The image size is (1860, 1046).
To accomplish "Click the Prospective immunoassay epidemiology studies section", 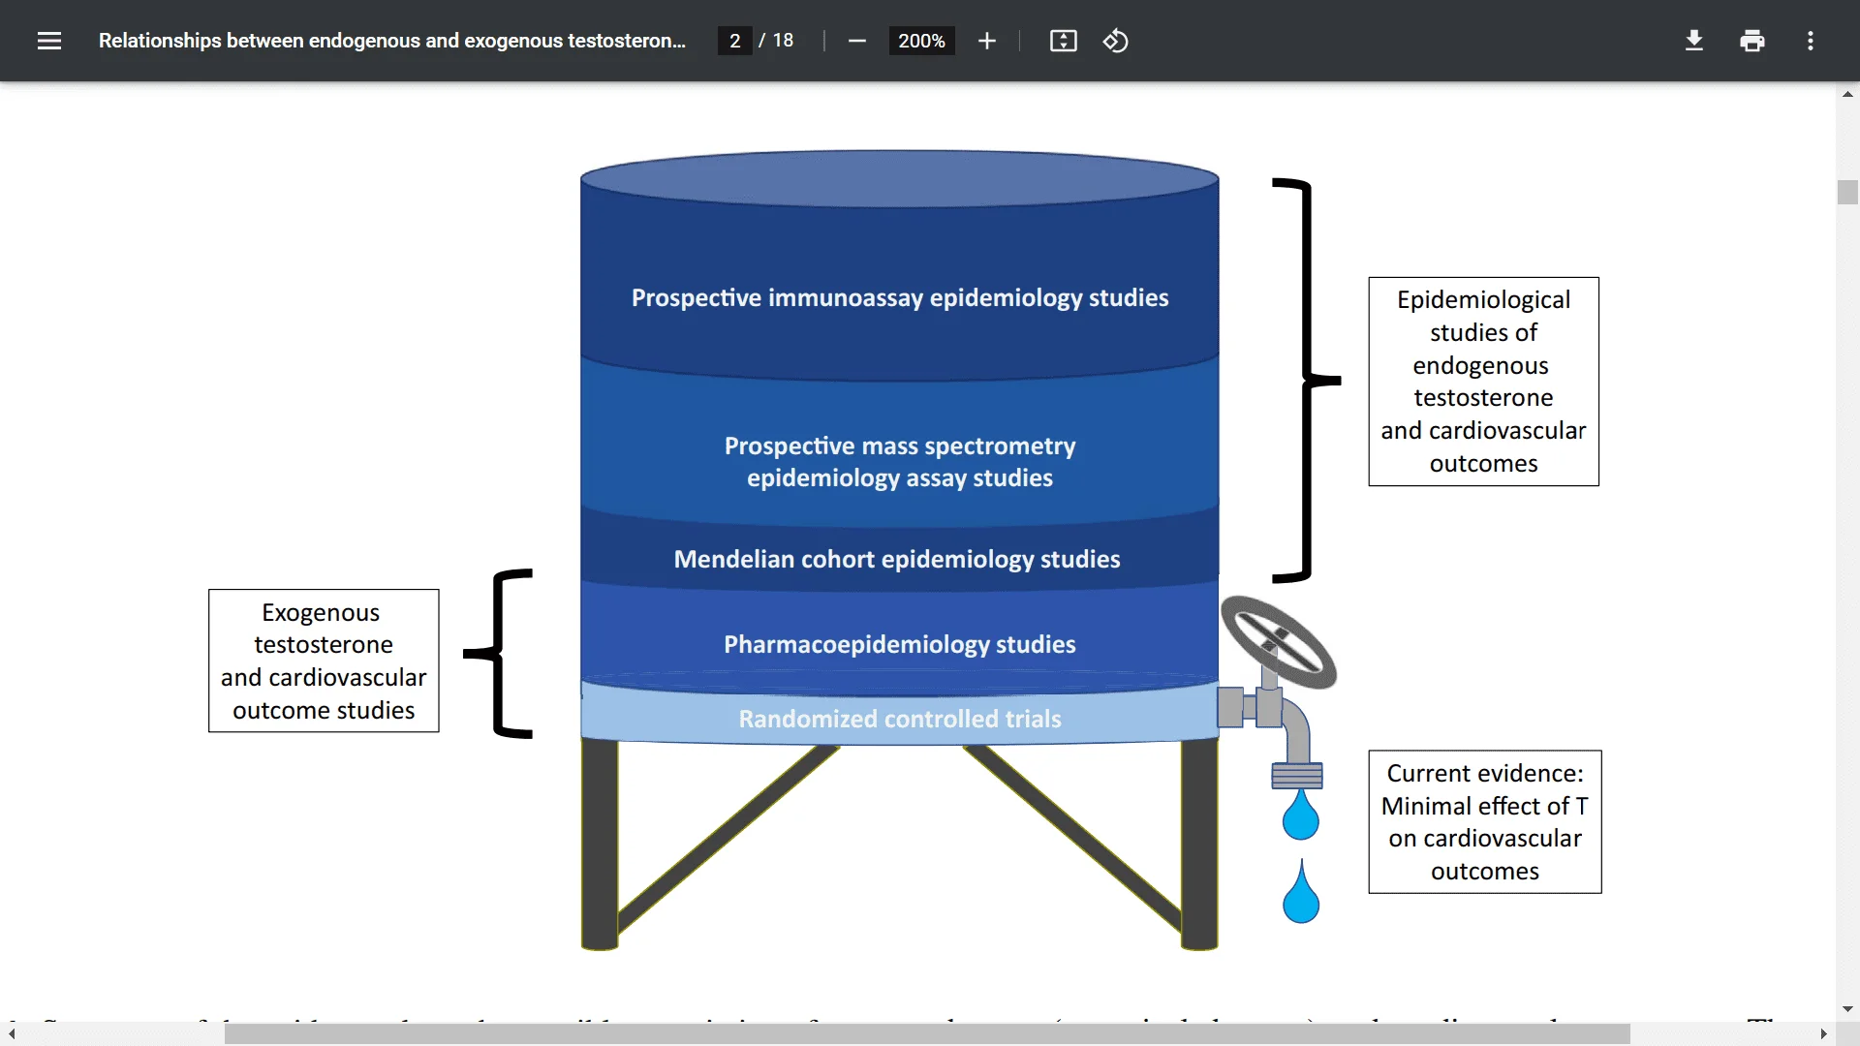I will tap(899, 296).
